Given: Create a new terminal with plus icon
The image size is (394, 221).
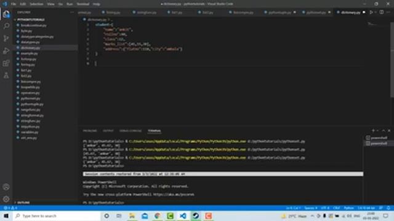Looking at the screenshot, I should tap(373, 131).
